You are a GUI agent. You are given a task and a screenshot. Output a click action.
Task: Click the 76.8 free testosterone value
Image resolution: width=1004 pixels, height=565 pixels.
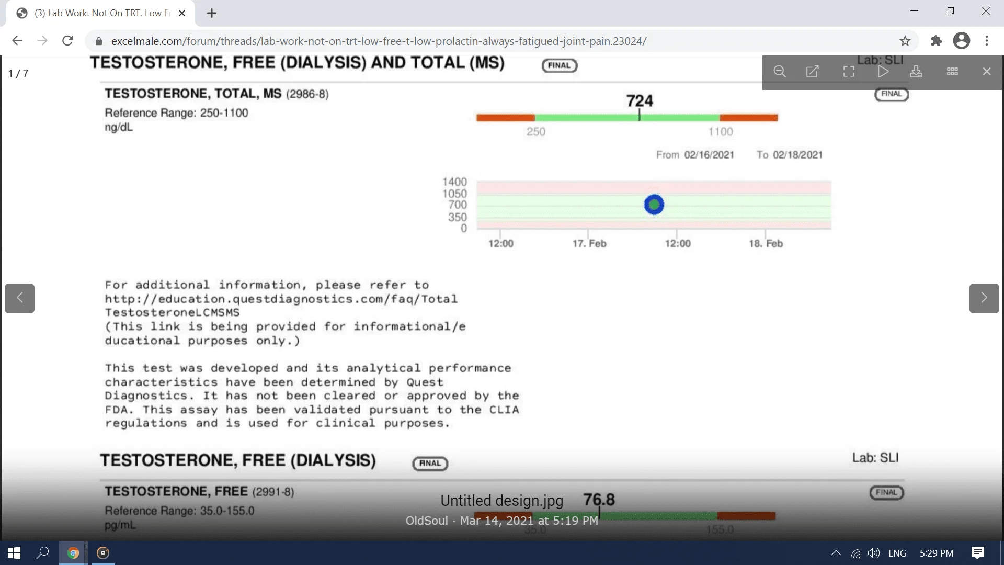(599, 500)
